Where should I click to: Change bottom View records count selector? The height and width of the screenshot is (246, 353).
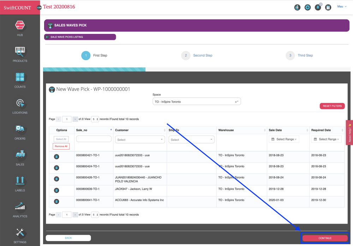pyautogui.click(x=95, y=215)
